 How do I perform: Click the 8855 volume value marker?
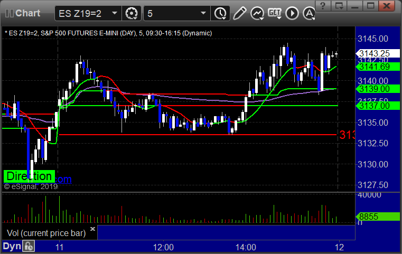[x=378, y=217]
